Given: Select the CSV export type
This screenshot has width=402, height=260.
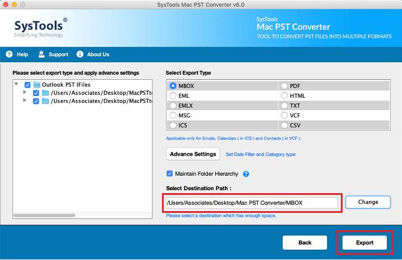Looking at the screenshot, I should click(x=284, y=125).
